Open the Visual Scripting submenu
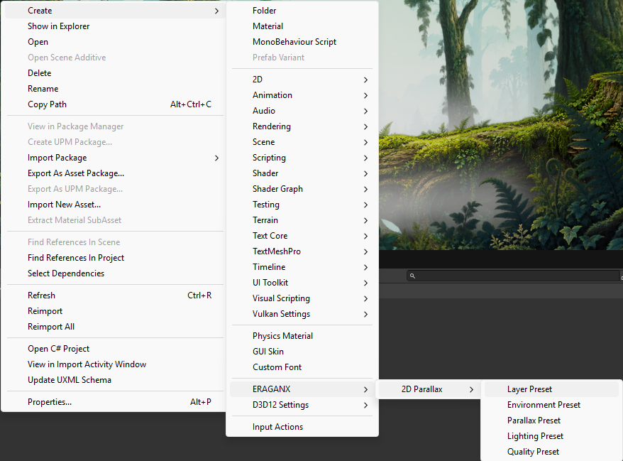The height and width of the screenshot is (461, 623). click(302, 298)
